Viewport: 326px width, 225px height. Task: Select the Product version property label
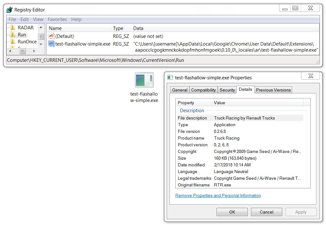coord(193,145)
